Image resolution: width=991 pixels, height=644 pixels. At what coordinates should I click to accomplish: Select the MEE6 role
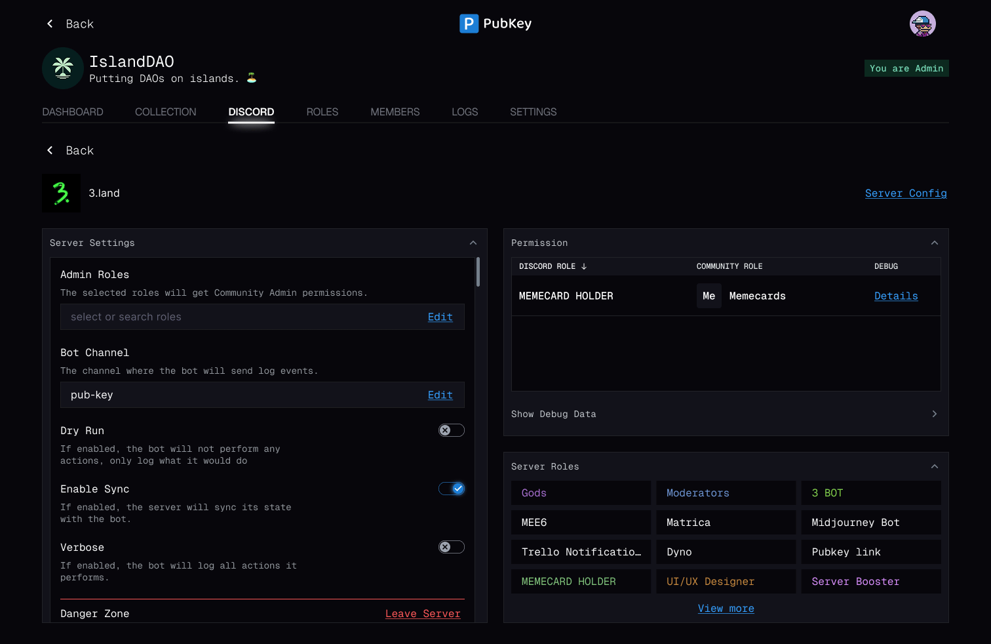click(x=581, y=523)
